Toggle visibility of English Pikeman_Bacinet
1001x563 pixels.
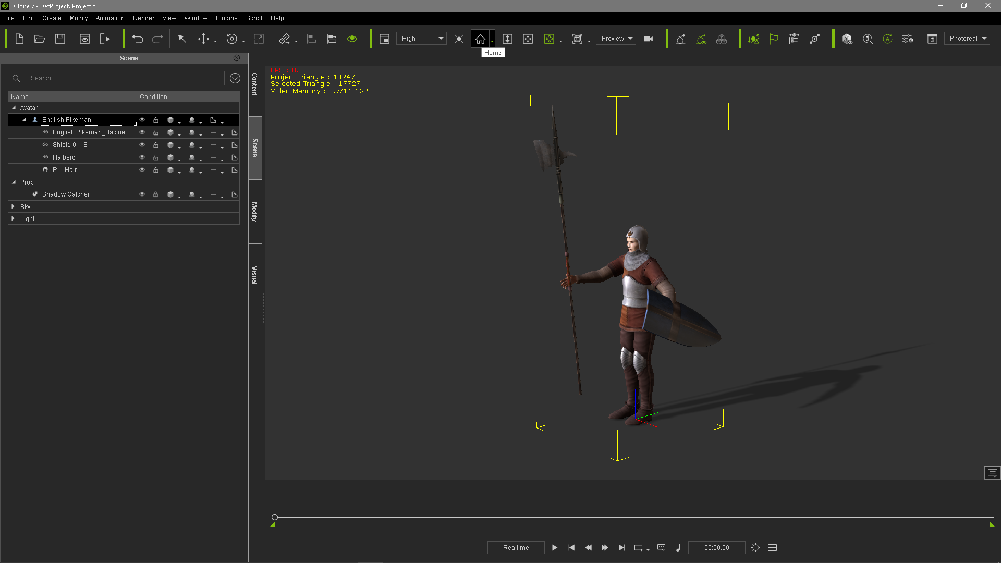142,132
